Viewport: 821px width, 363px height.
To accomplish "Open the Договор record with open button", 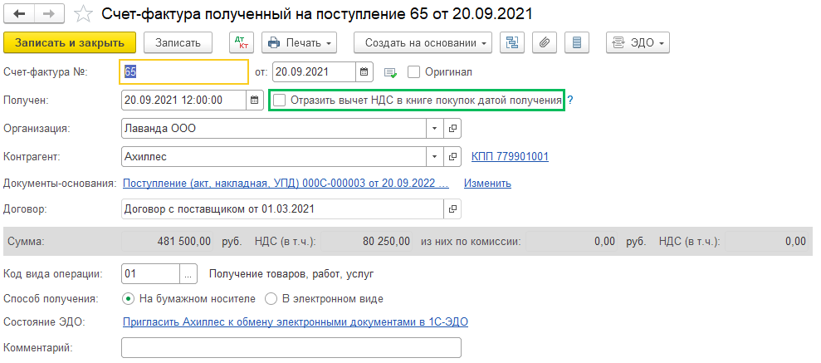I will click(x=452, y=209).
